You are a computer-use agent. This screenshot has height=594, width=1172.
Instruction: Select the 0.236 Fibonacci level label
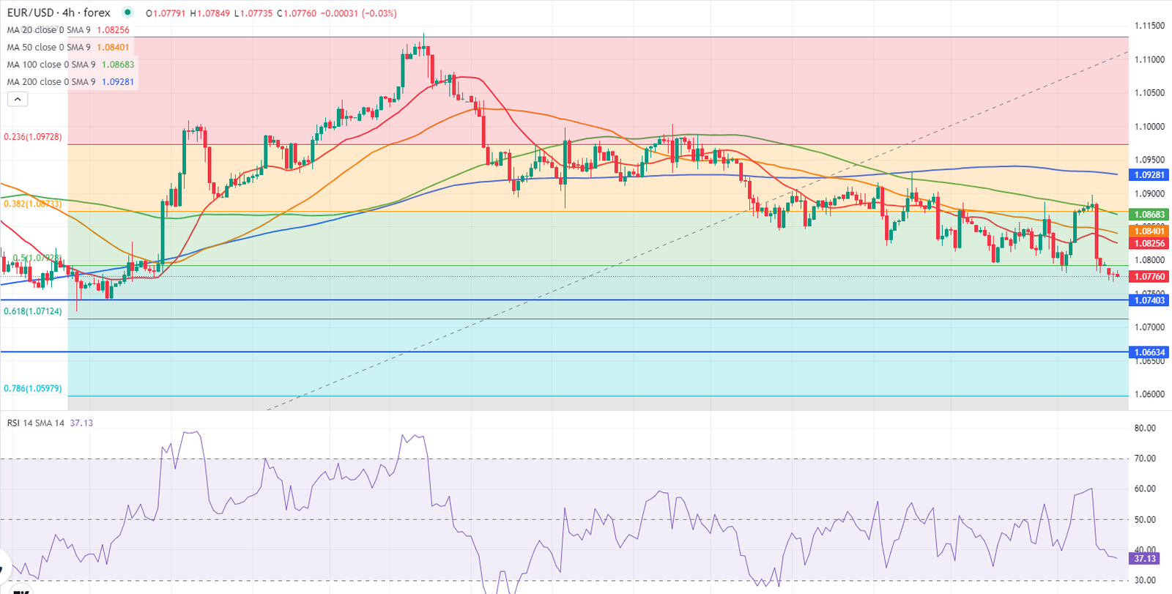[x=33, y=137]
